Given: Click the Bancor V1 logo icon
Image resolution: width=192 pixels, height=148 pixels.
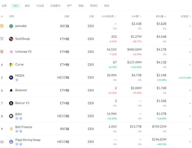Looking at the screenshot, I should 11,103.
